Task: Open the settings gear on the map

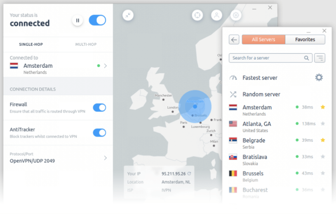Action: [x=236, y=15]
